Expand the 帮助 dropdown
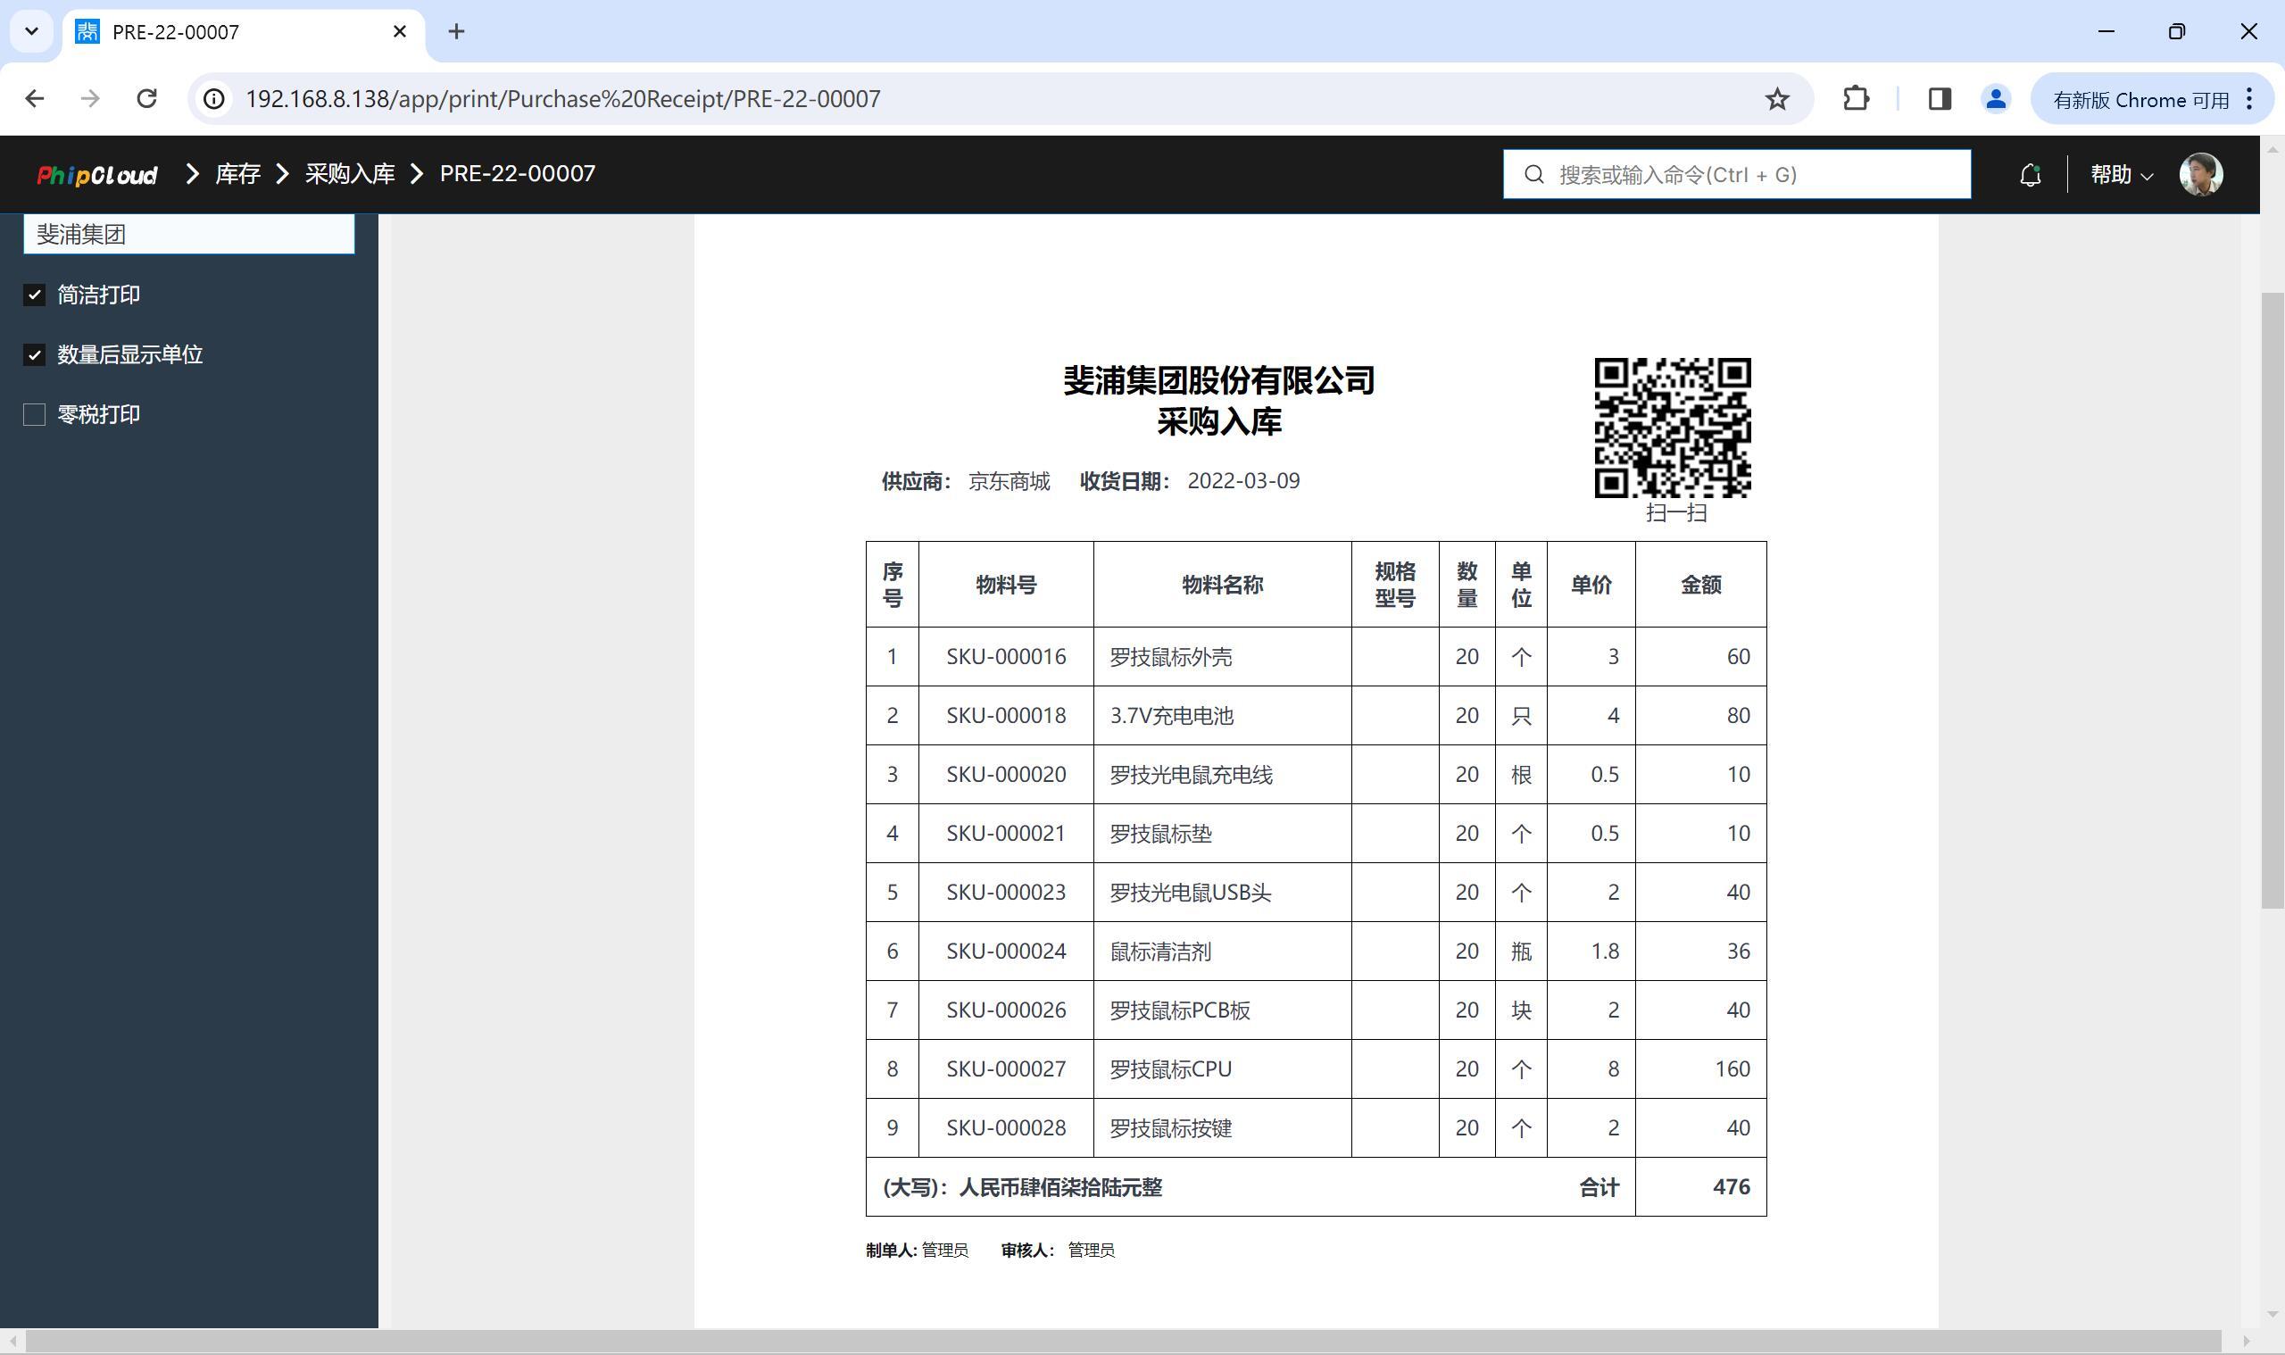This screenshot has width=2285, height=1355. coord(2121,174)
